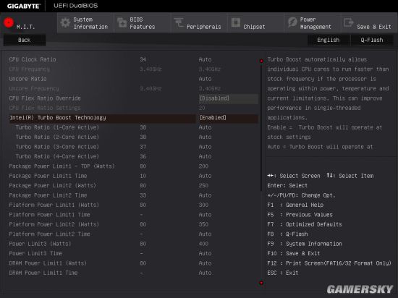Click the Save & Exit arrow icon
Viewport: 398px width, 298px height.
click(349, 22)
